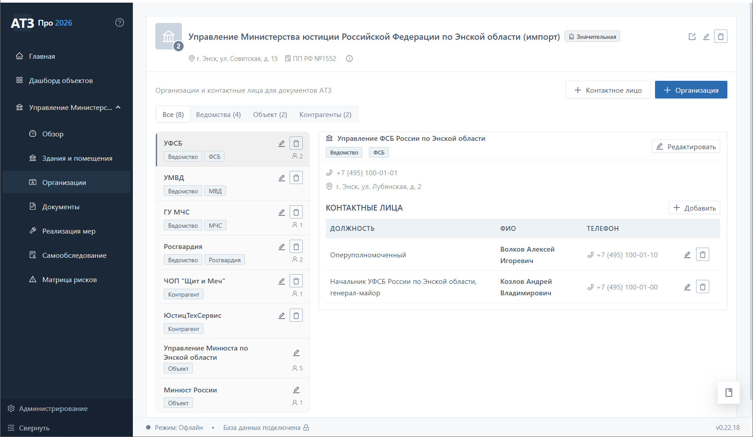Open the floating notes button at bottom right
753x437 pixels.
[x=729, y=392]
